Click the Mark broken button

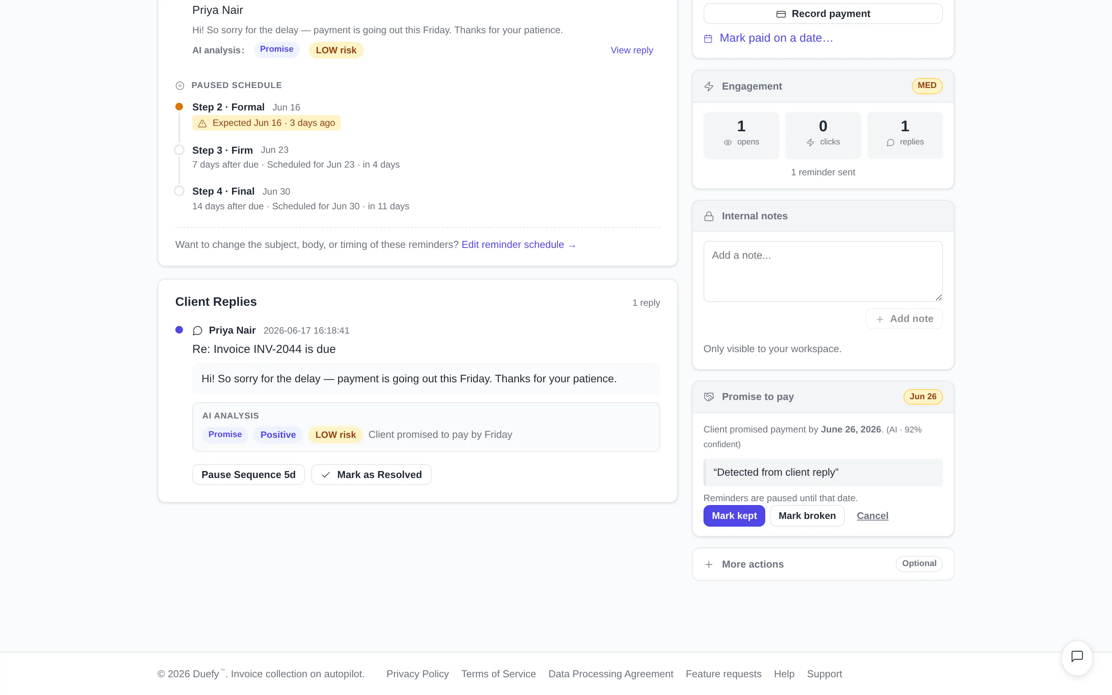807,516
